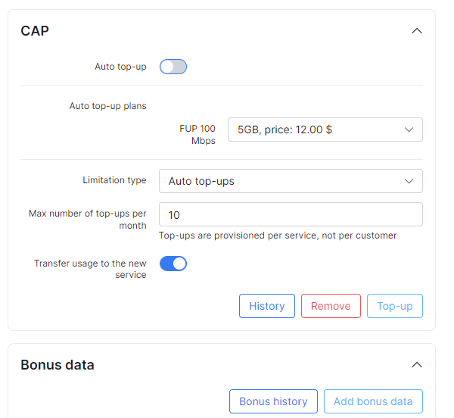The image size is (454, 418).
Task: Click Add bonus data
Action: pyautogui.click(x=373, y=401)
